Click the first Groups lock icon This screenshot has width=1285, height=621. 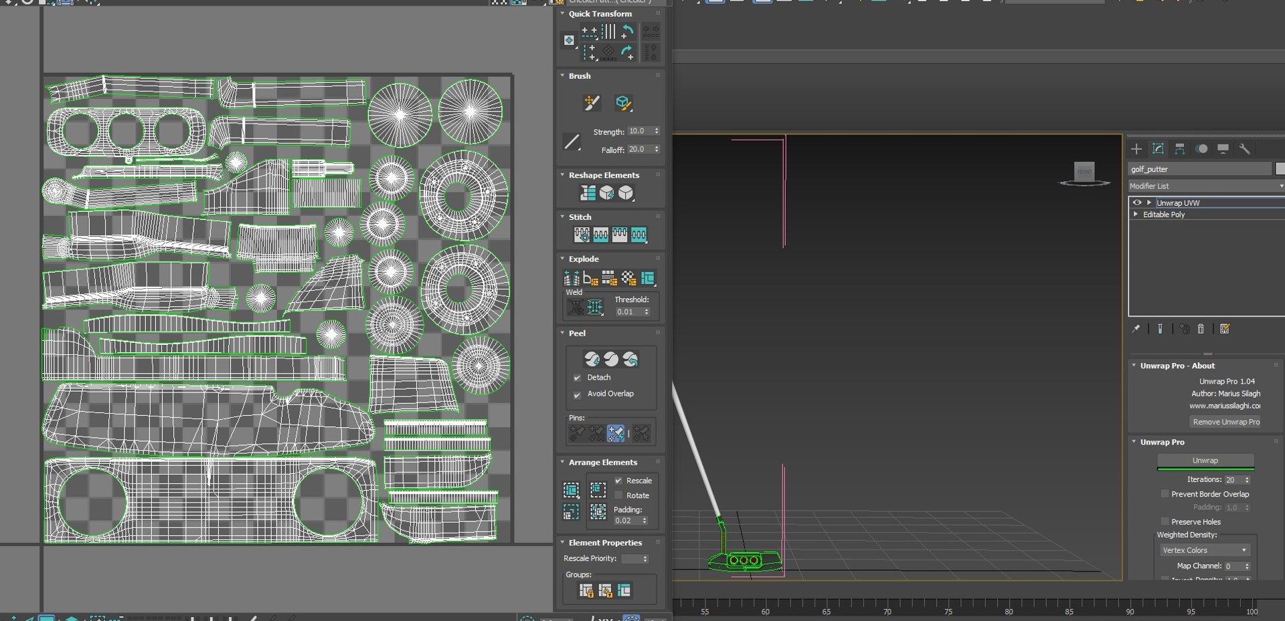586,590
